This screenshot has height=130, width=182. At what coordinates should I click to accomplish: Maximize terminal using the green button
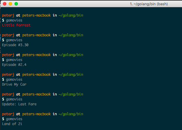tap(16, 4)
